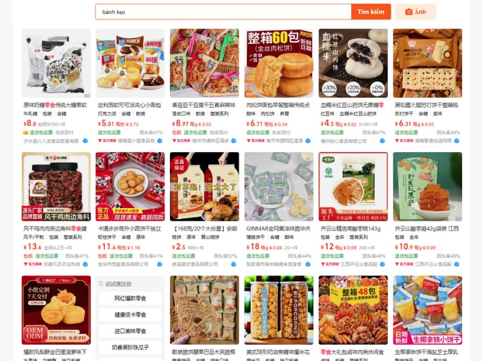Open blue chat icon beside ¥8.8 milk candy seller
482x361 pixels.
pos(86,141)
